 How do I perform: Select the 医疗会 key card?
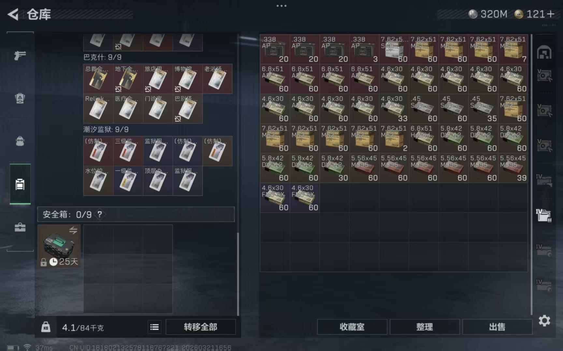pyautogui.click(x=128, y=109)
